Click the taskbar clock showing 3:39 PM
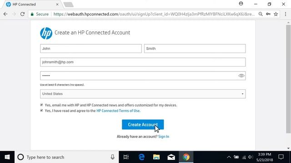This screenshot has width=291, height=163. pyautogui.click(x=265, y=157)
